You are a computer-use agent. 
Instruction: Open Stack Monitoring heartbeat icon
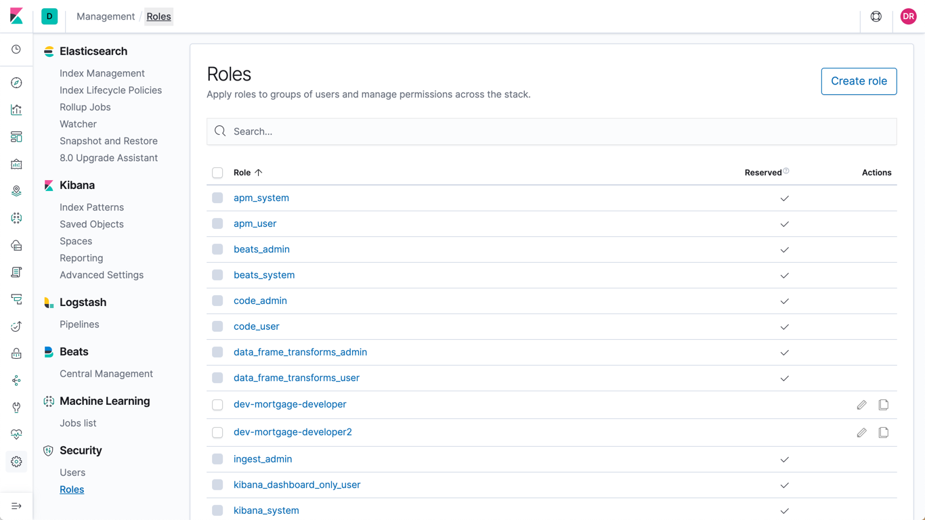tap(16, 435)
